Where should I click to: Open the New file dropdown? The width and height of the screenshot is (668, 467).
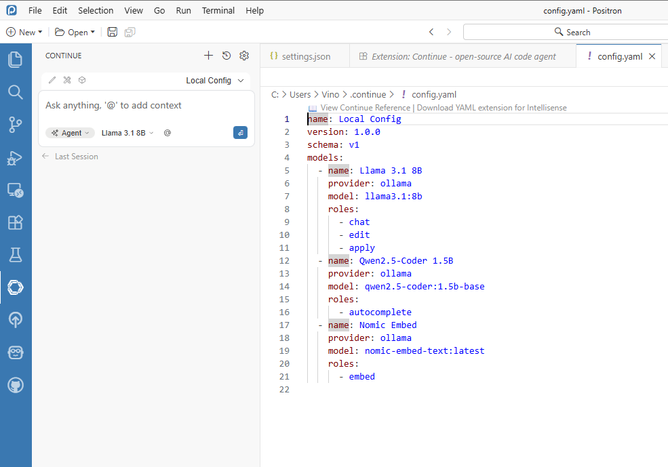[x=24, y=32]
